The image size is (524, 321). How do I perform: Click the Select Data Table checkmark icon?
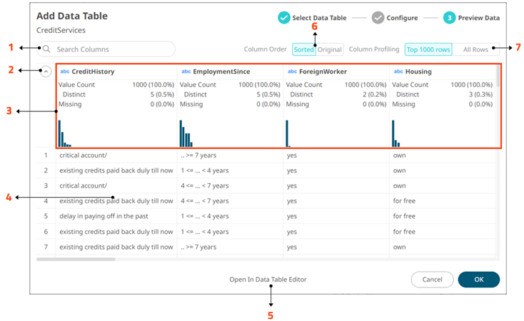284,17
